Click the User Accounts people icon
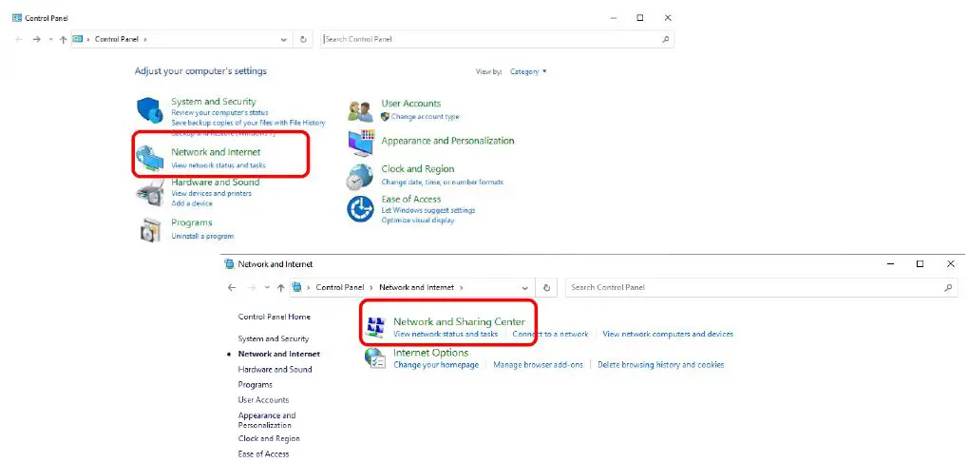Screen dimensions: 968x463 (x=361, y=111)
